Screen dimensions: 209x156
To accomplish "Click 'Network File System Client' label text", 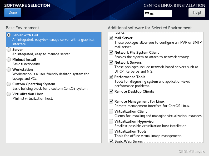I will click(x=137, y=53).
